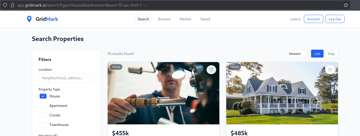360x136 pixels.
Task: Check the Townhouse filter option
Action: (x=43, y=125)
